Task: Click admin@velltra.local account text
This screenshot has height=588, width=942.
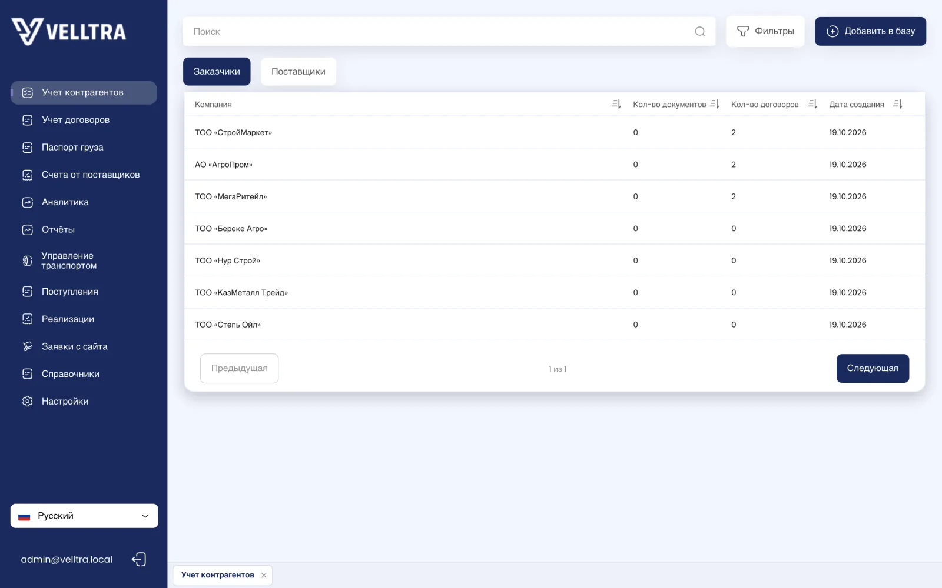Action: 67,559
